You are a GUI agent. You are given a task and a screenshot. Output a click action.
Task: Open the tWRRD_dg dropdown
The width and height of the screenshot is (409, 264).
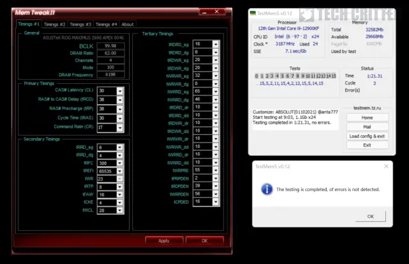tap(216, 99)
